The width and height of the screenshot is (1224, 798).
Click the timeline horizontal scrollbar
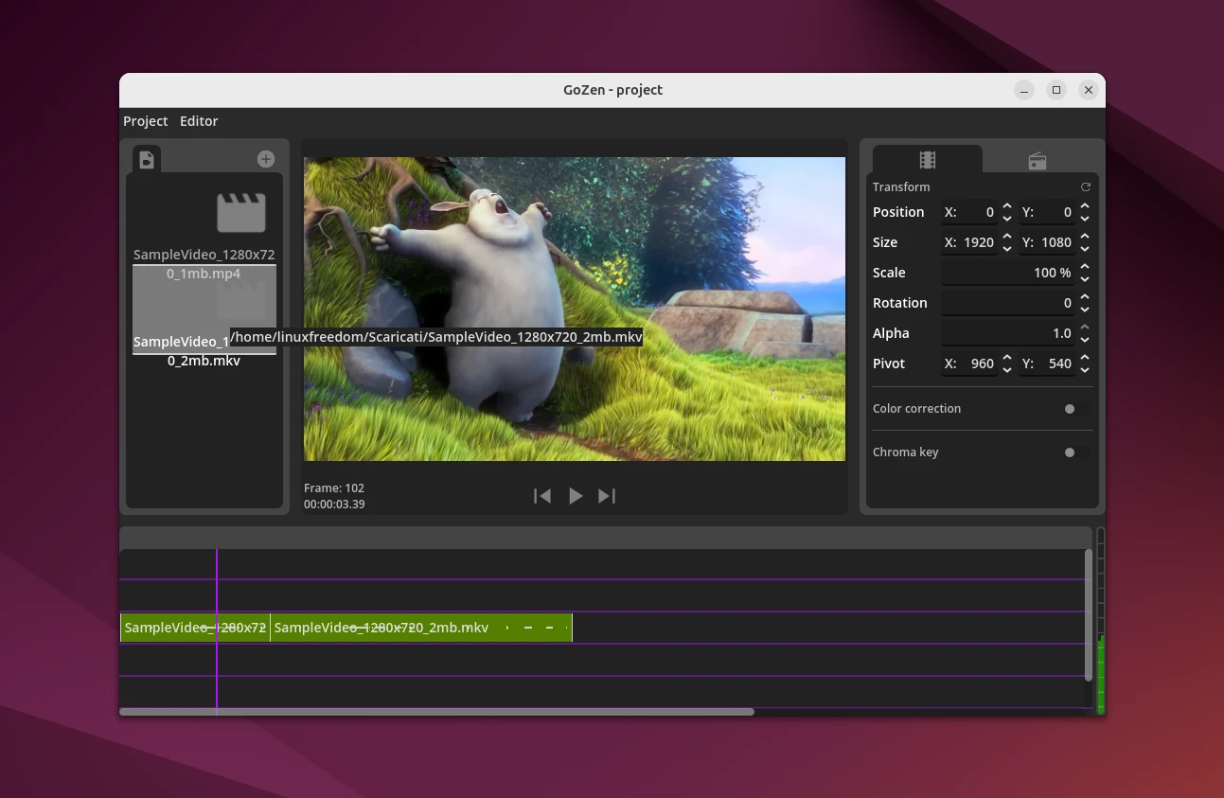435,712
